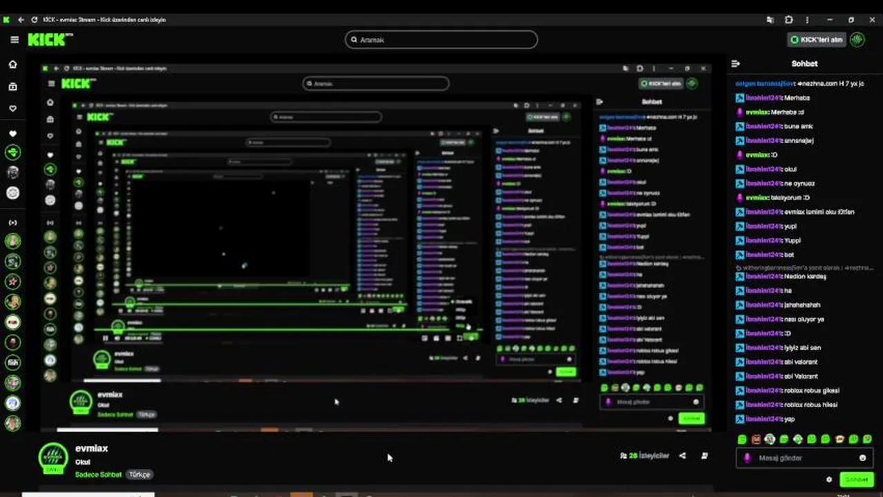Screen dimensions: 883x497
Task: Open the three-dot browser menu in the top title bar
Action: (x=807, y=20)
